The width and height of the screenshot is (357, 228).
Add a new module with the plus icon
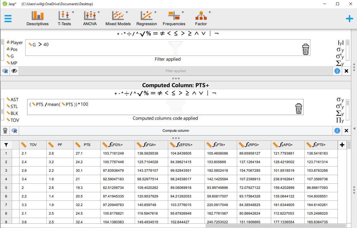pyautogui.click(x=349, y=19)
